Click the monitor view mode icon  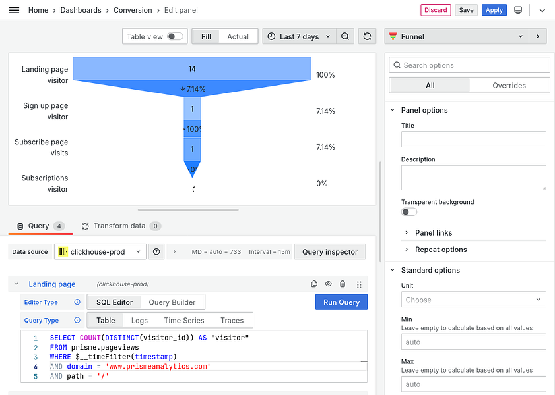[518, 10]
